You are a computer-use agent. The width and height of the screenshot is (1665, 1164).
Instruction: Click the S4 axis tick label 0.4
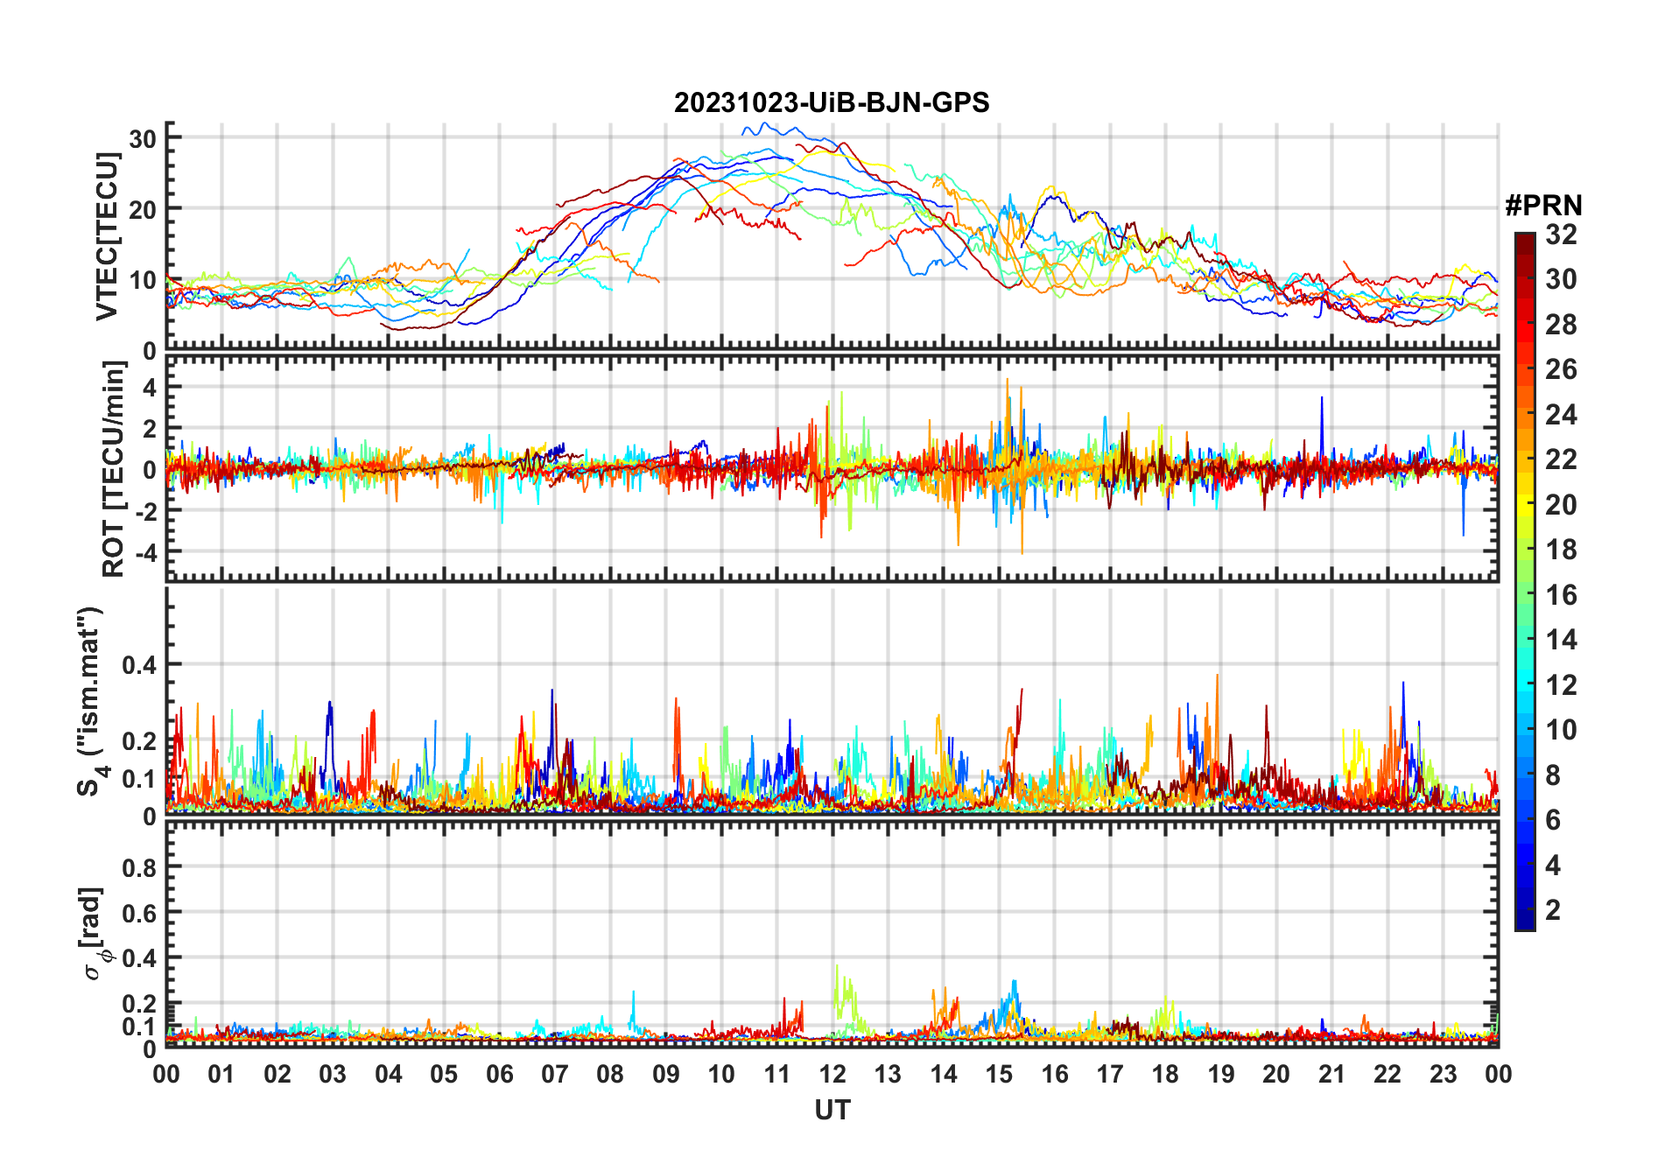click(139, 665)
